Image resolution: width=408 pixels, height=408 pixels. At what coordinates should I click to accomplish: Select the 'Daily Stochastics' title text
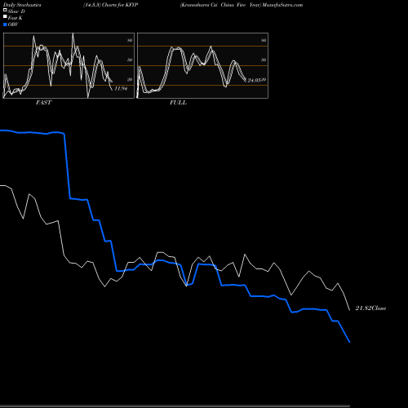22,5
